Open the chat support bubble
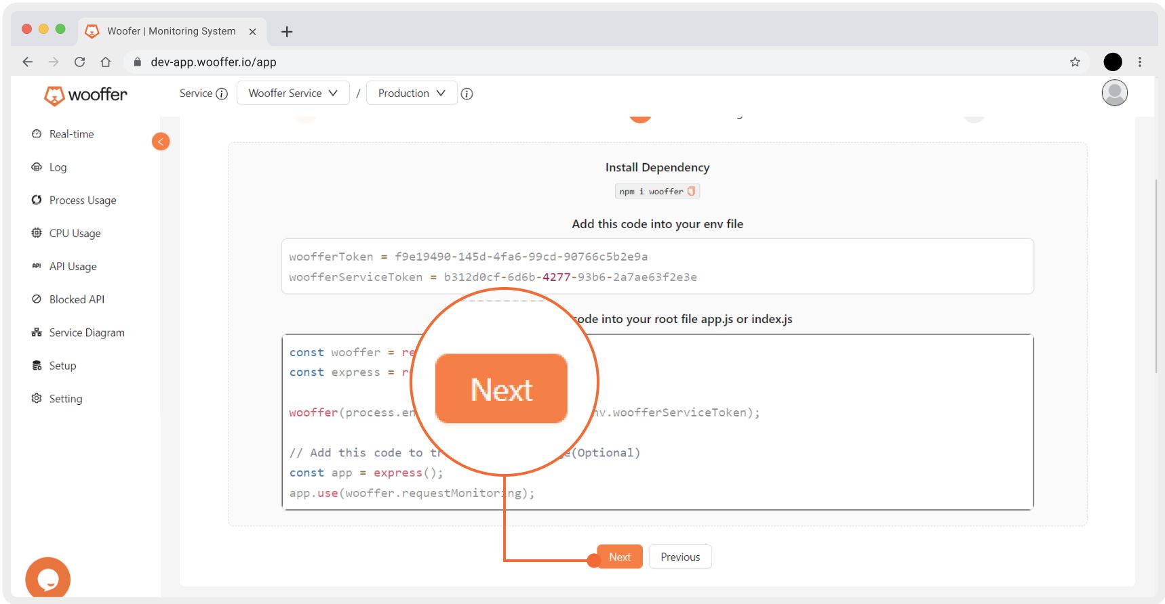 click(47, 578)
